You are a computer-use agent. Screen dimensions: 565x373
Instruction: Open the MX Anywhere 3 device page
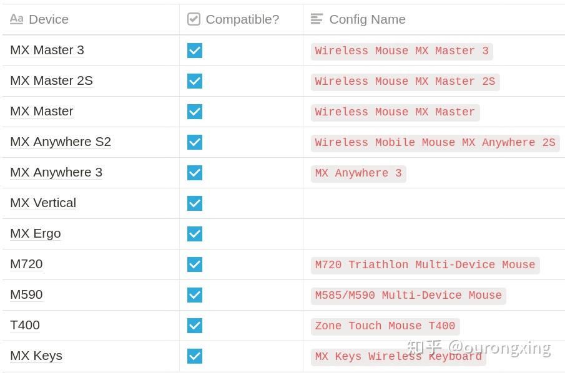[56, 172]
